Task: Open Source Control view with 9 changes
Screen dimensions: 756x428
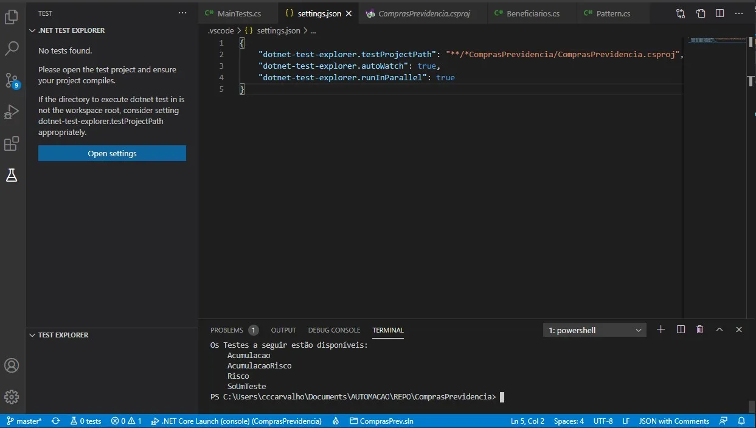Action: (x=12, y=80)
